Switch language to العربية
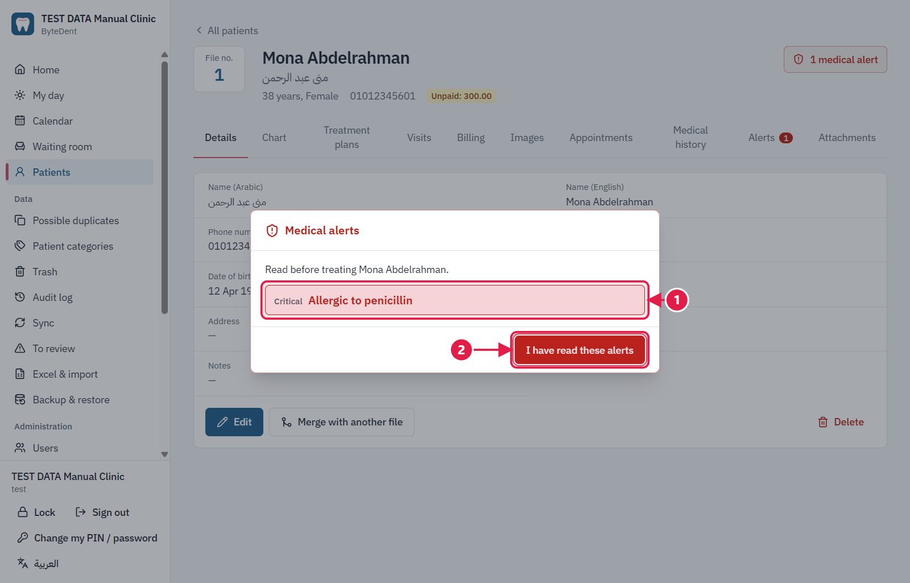 (38, 563)
